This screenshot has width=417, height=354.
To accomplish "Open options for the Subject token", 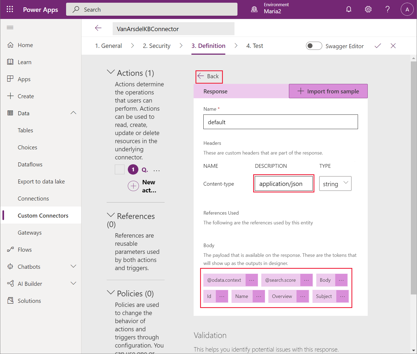I will coord(342,296).
